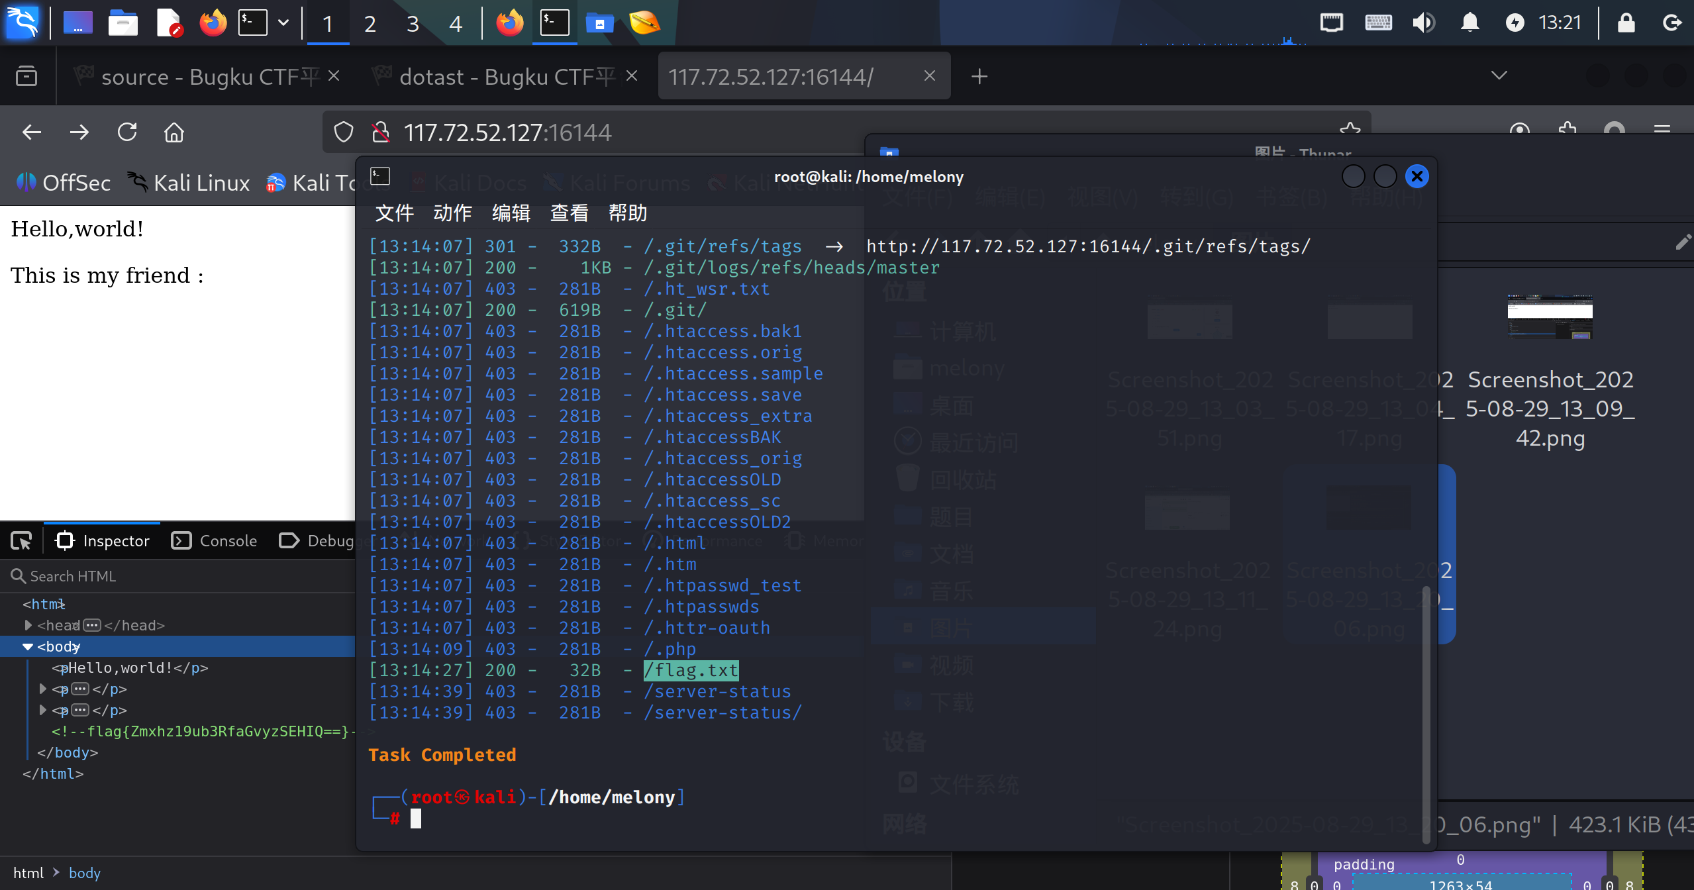Open terminal launcher dropdown arrow in panel
This screenshot has width=1694, height=890.
(283, 23)
